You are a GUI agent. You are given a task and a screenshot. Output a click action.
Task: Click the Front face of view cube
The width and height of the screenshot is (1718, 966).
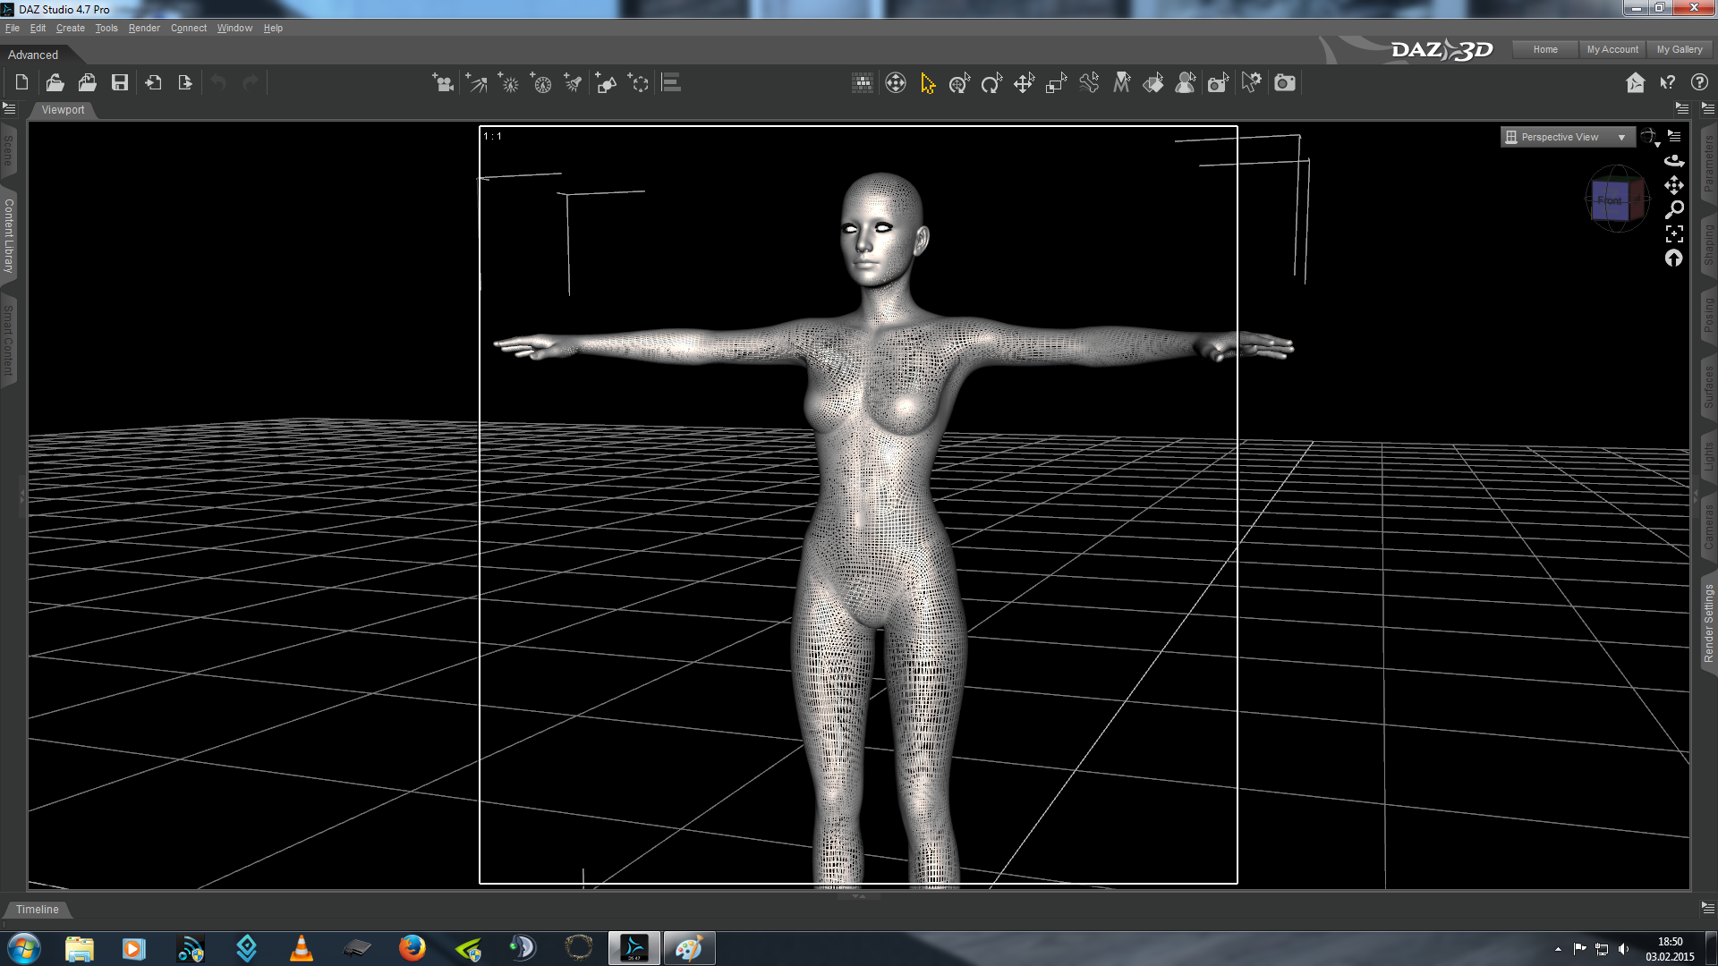point(1611,200)
